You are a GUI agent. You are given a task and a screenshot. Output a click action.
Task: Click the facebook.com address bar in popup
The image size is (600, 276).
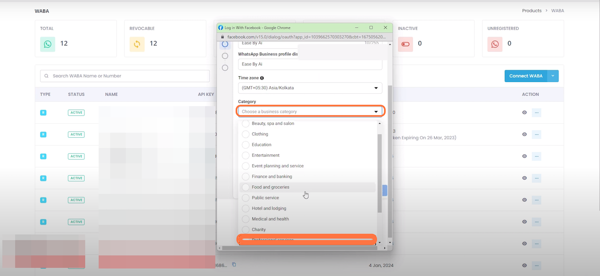point(306,37)
